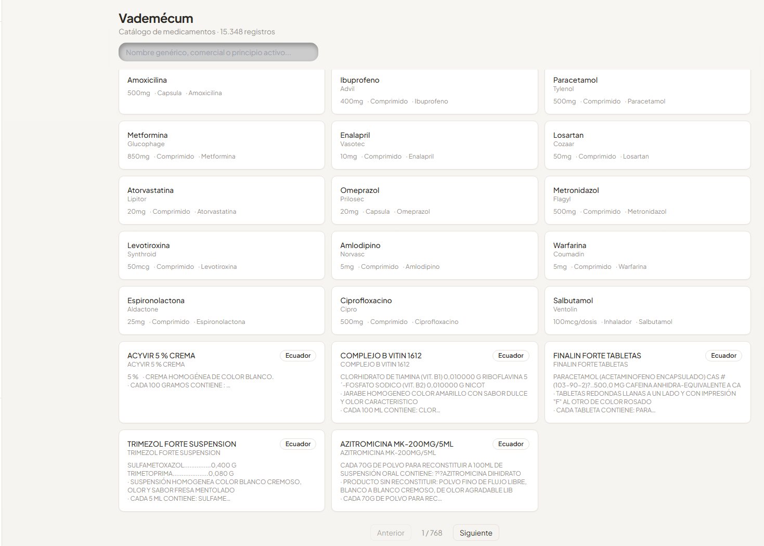Screen dimensions: 764x546
Task: Click Ecuador badge on ACYVIR 5 % CREMA
Action: click(x=298, y=356)
